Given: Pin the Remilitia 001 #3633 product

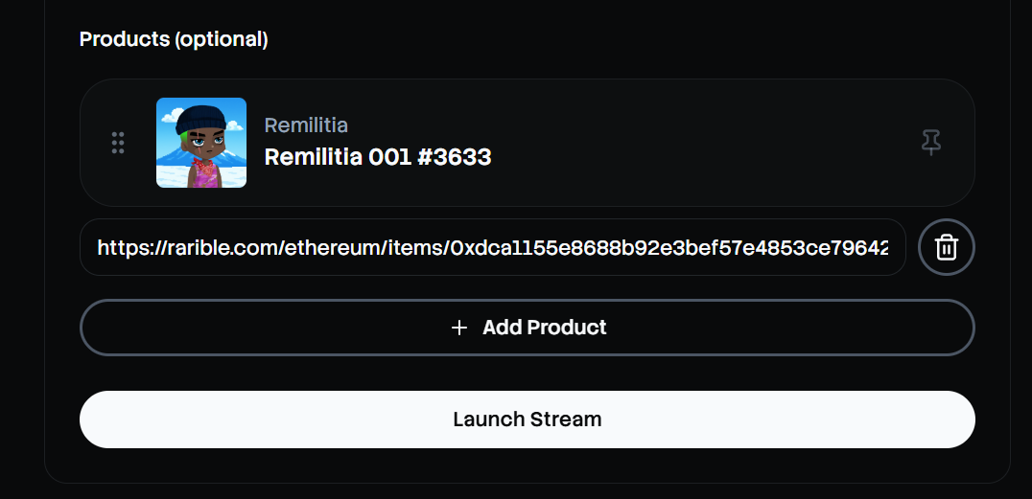Looking at the screenshot, I should 930,143.
